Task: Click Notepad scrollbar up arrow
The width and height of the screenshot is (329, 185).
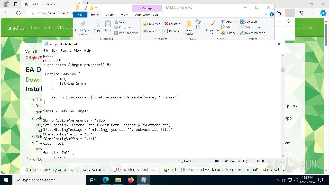Action: click(283, 55)
